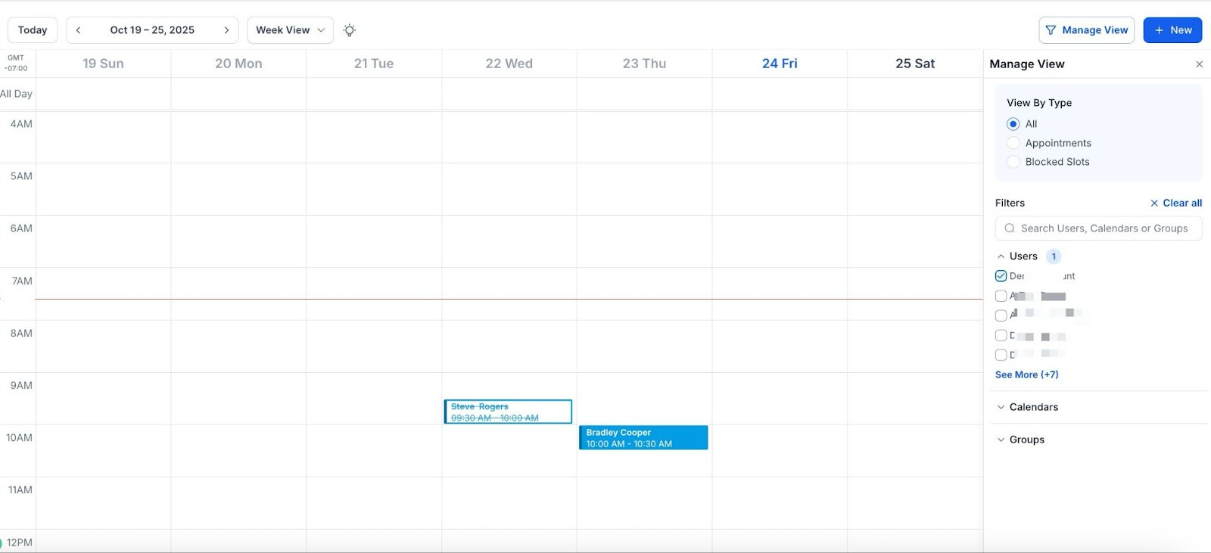Click the X icon beside Clear all
The image size is (1211, 553).
point(1153,203)
